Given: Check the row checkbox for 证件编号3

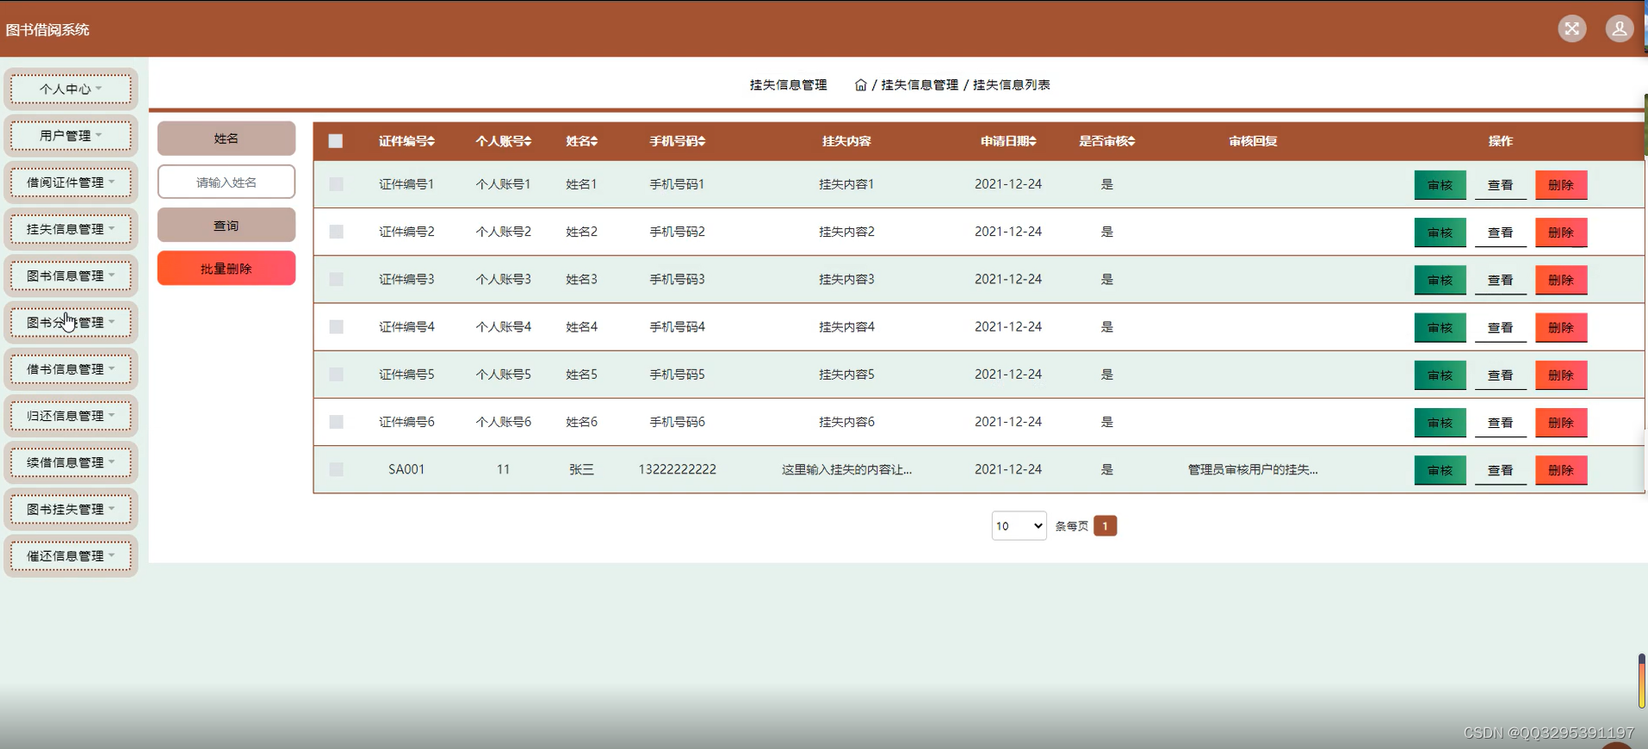Looking at the screenshot, I should [336, 279].
